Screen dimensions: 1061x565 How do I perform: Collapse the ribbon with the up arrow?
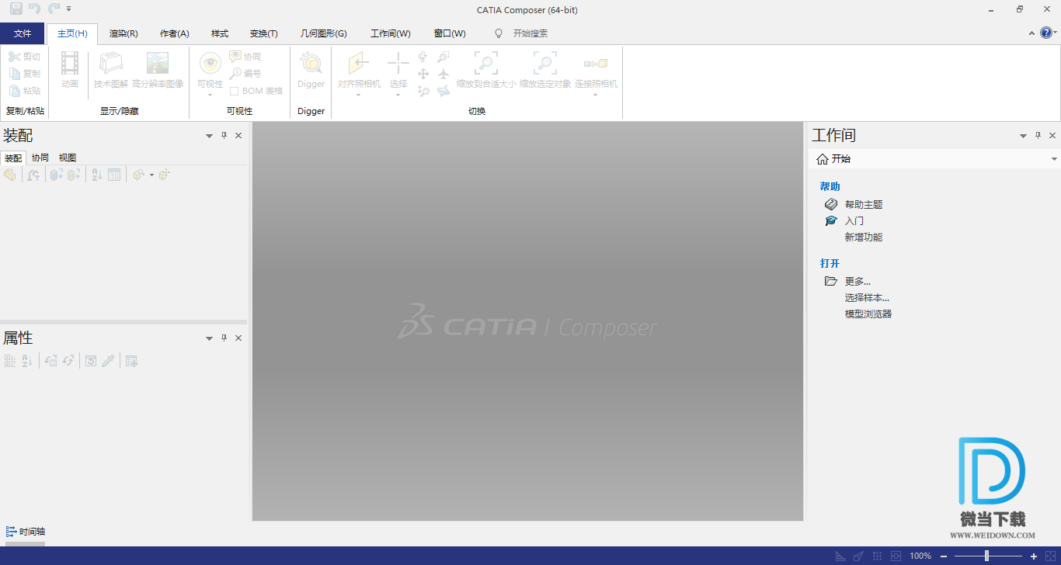(1031, 33)
